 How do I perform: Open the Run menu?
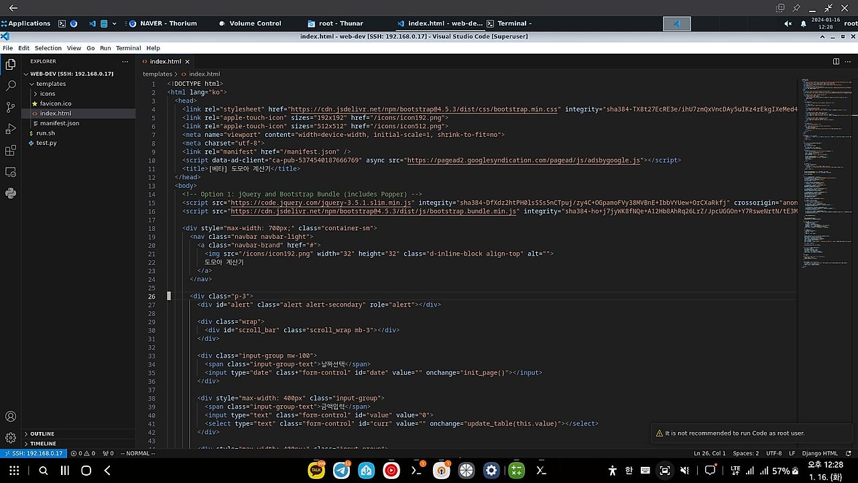tap(105, 48)
